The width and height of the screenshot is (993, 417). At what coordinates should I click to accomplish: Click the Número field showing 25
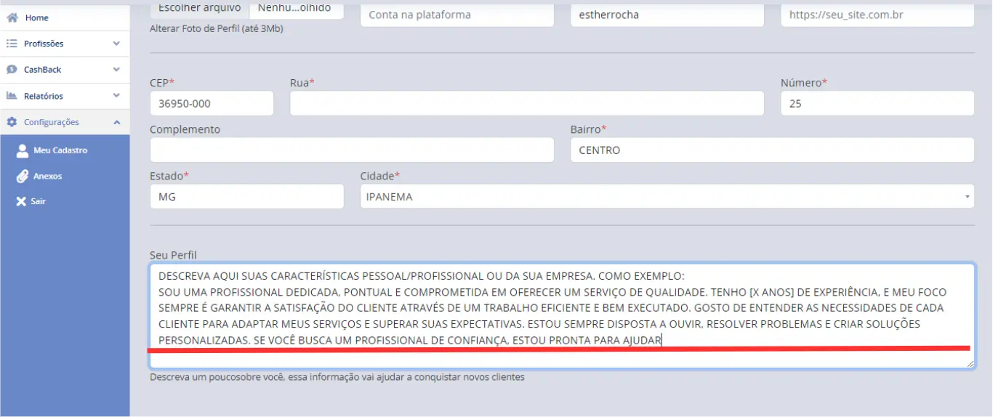877,103
